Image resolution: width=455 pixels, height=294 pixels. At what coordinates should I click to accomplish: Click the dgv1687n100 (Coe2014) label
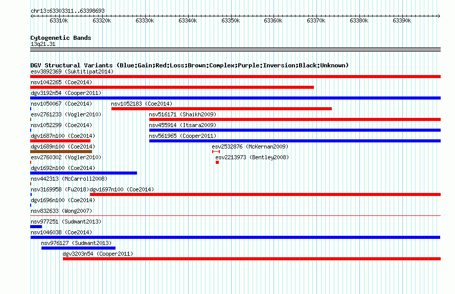[x=63, y=136]
